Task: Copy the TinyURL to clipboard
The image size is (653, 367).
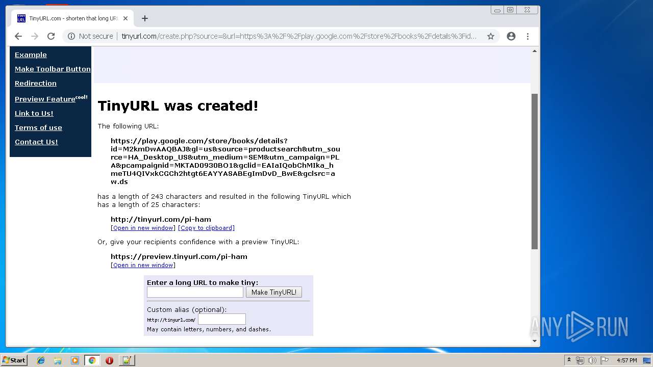Action: (206, 228)
